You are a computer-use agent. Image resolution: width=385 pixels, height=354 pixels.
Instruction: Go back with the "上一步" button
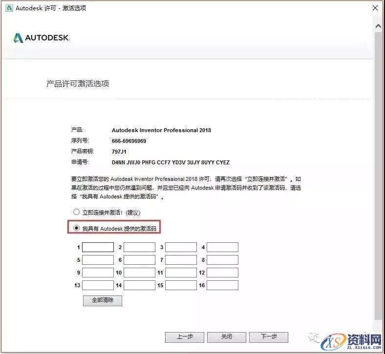tap(184, 337)
